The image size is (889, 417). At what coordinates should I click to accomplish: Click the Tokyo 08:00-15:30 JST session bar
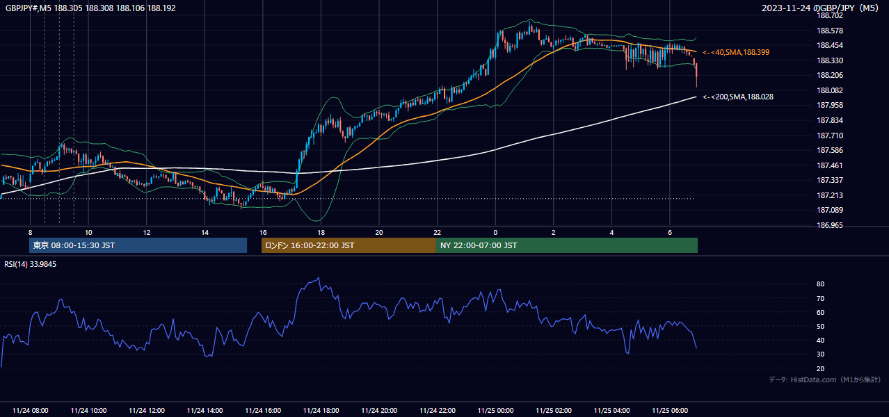tap(138, 245)
